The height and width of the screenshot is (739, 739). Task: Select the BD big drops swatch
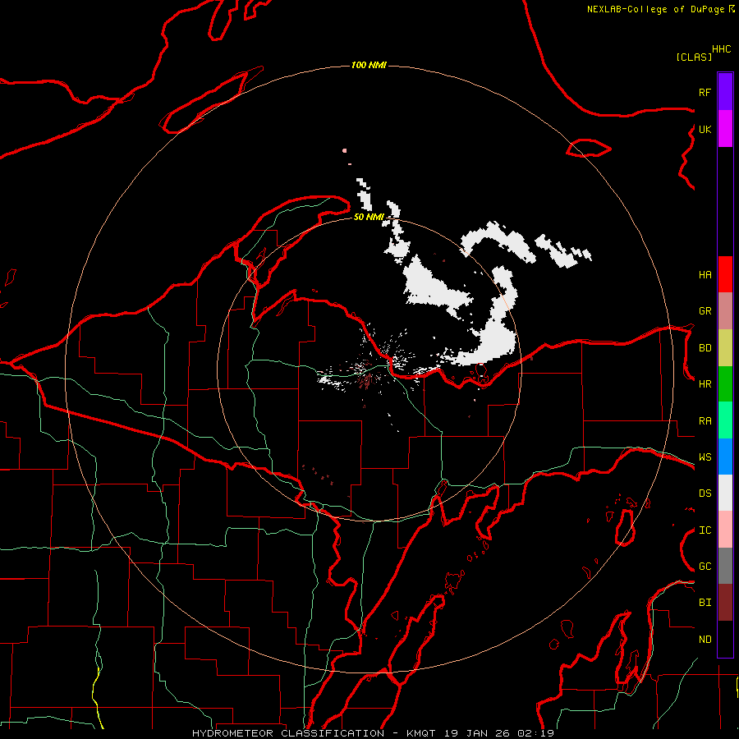click(725, 348)
